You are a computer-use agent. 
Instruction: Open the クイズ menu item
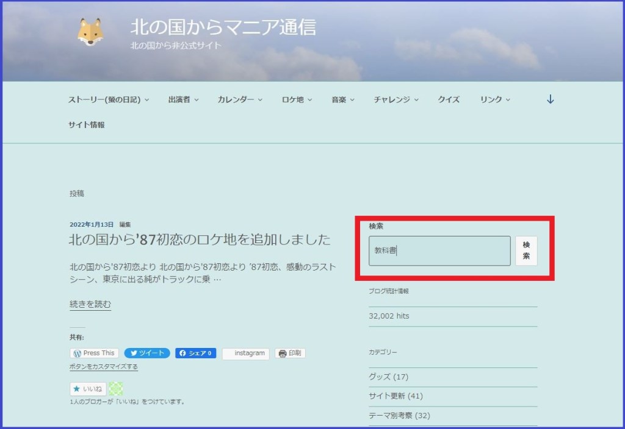(x=449, y=99)
